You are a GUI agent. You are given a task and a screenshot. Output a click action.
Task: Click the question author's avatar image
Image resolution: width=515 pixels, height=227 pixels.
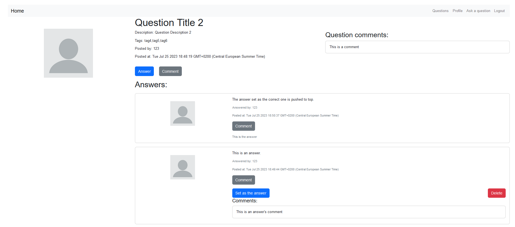click(x=68, y=53)
